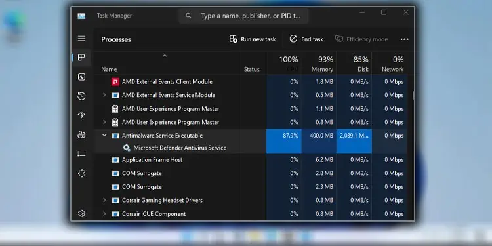Click the Antimalware Service Executable icon
This screenshot has height=246, width=492.
(x=115, y=136)
